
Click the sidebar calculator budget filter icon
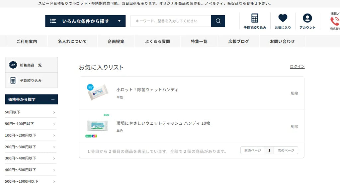pyautogui.click(x=13, y=80)
